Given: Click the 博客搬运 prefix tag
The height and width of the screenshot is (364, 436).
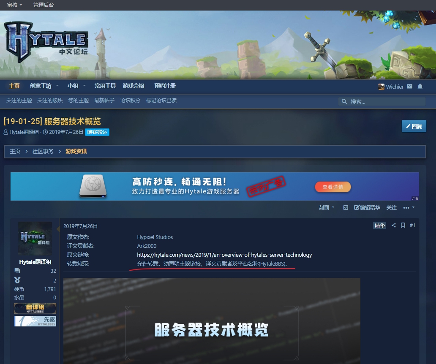Looking at the screenshot, I should tap(97, 132).
